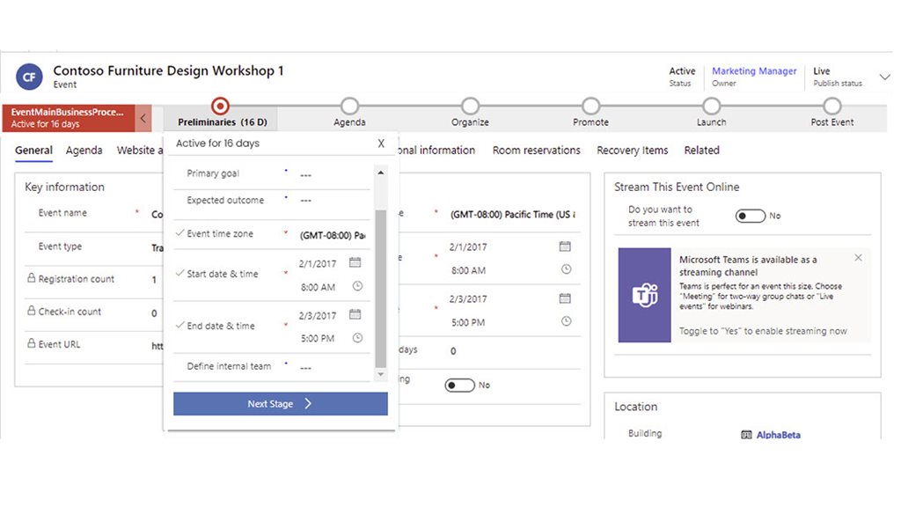Click the days field value 0
Image resolution: width=901 pixels, height=507 pixels.
click(453, 351)
